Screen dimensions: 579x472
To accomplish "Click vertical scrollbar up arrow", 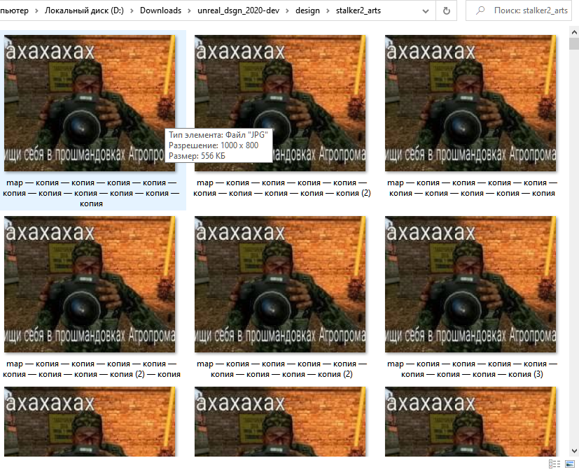I will click(574, 32).
